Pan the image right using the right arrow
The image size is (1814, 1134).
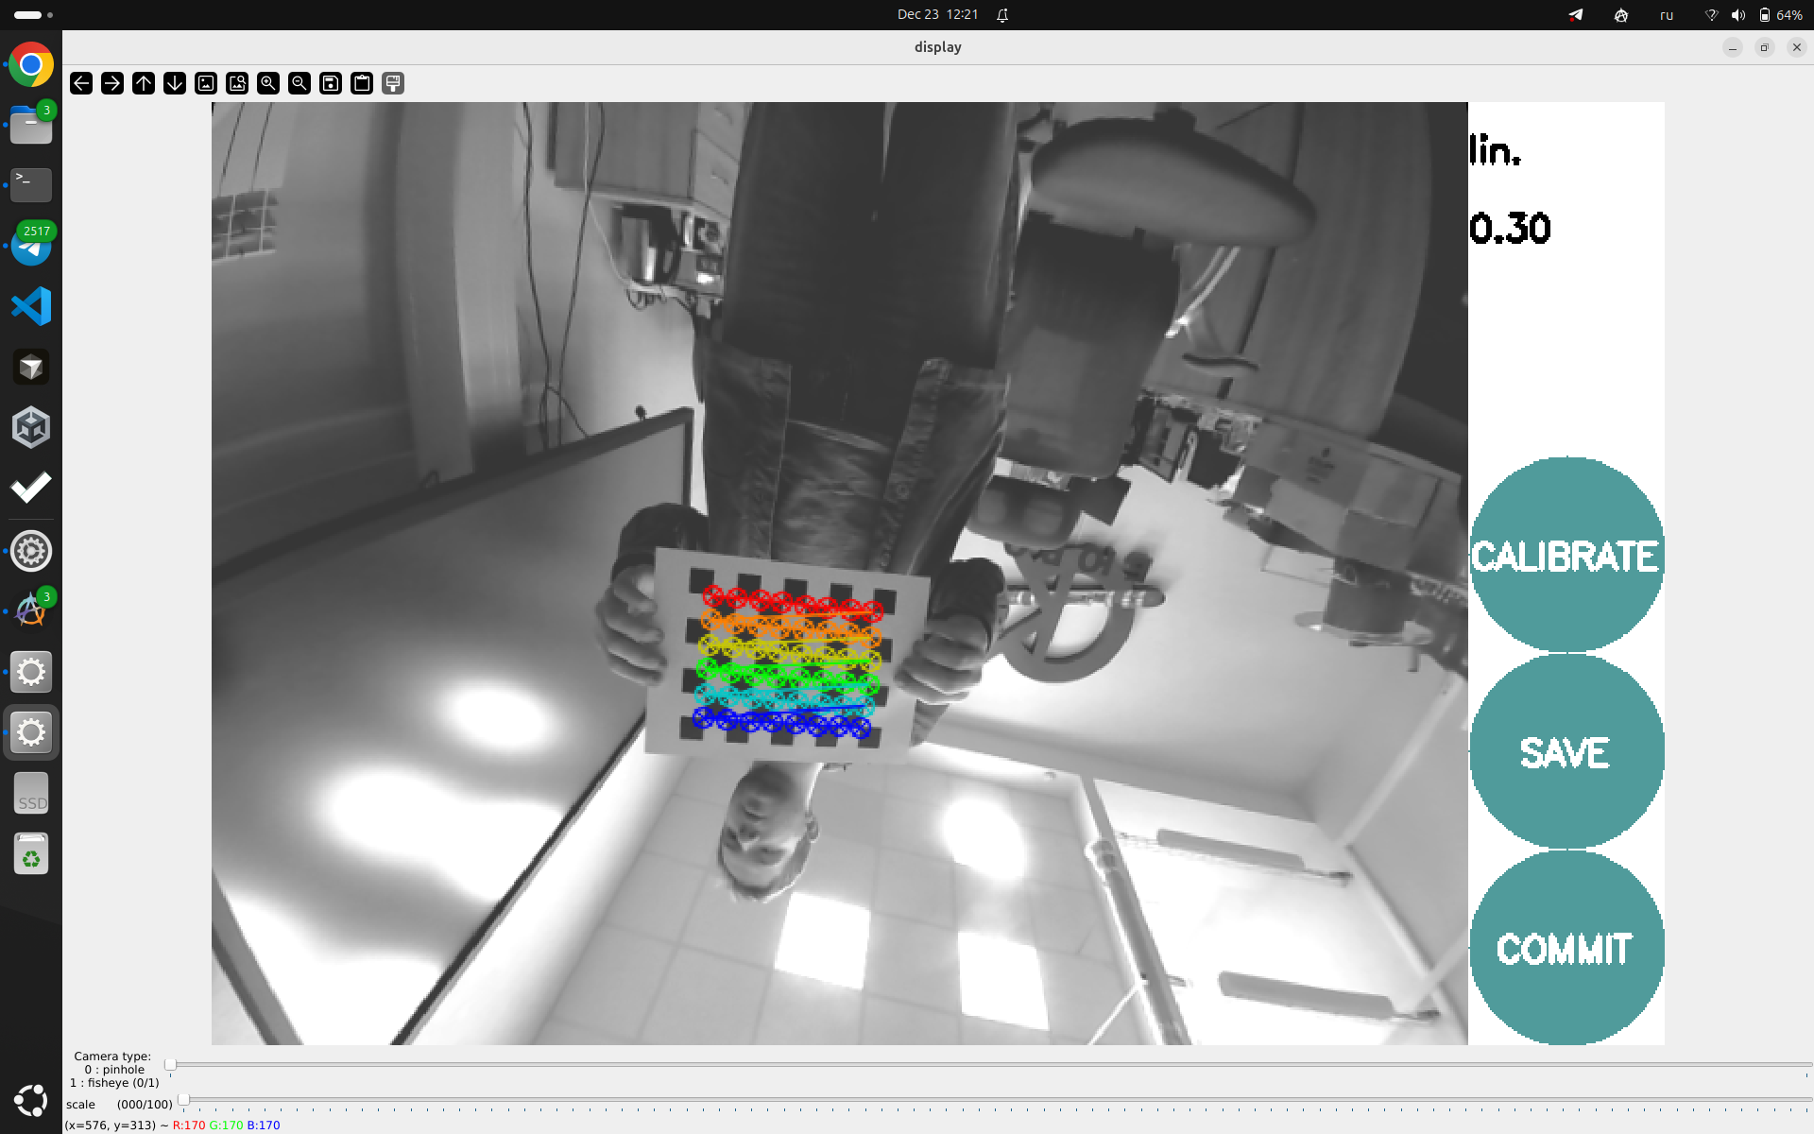click(x=111, y=83)
